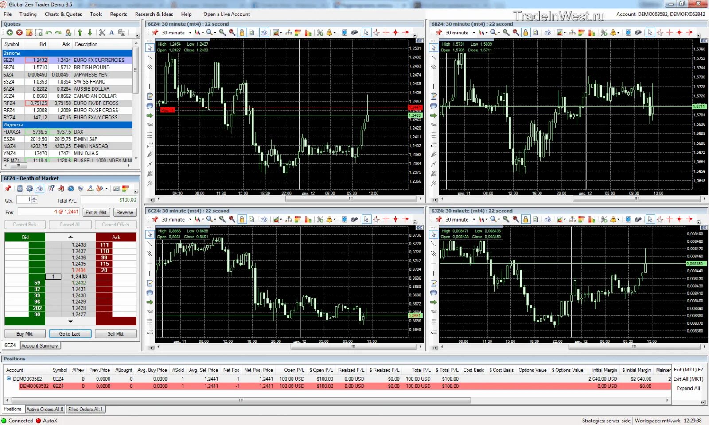
Task: Click the 6EZ4 chart horizontal scrollbar thumb
Action: [x=350, y=199]
